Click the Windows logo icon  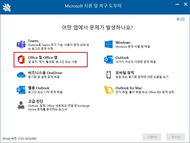(x=109, y=44)
